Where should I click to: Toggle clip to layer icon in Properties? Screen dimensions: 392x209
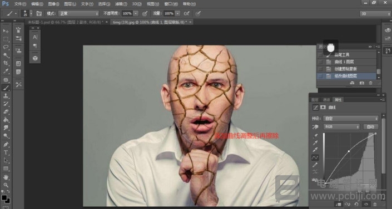(338, 204)
